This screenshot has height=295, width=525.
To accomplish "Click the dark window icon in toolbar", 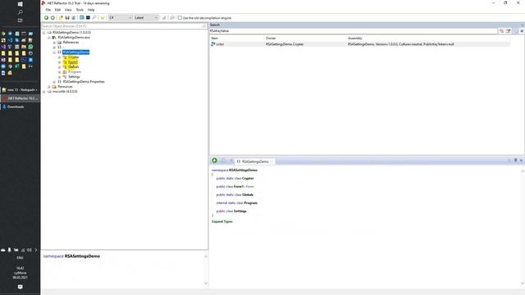I will coord(88,18).
